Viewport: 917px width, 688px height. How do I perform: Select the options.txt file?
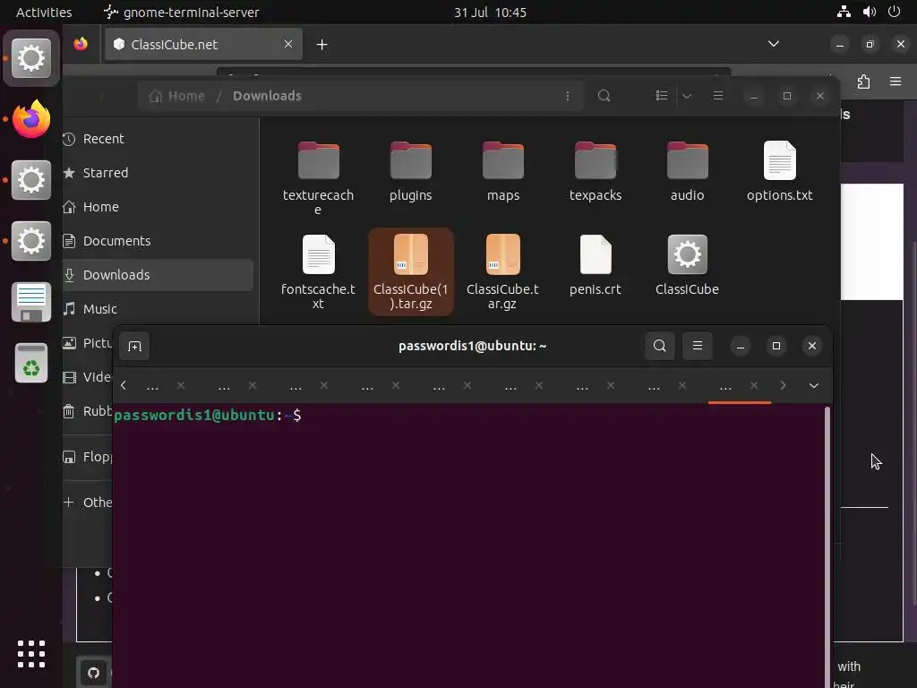tap(780, 171)
